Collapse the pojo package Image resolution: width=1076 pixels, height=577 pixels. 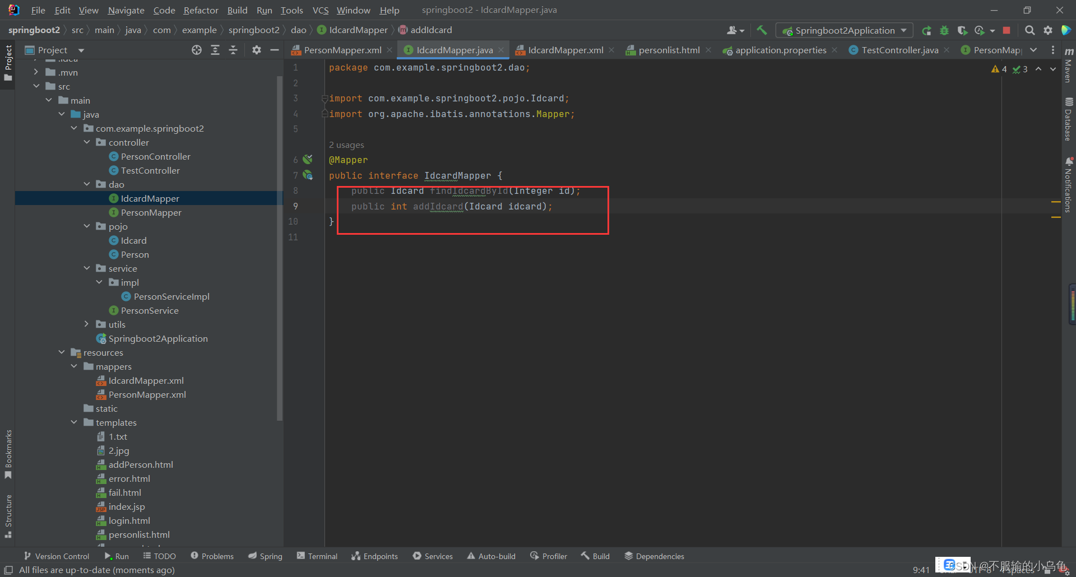pyautogui.click(x=87, y=226)
